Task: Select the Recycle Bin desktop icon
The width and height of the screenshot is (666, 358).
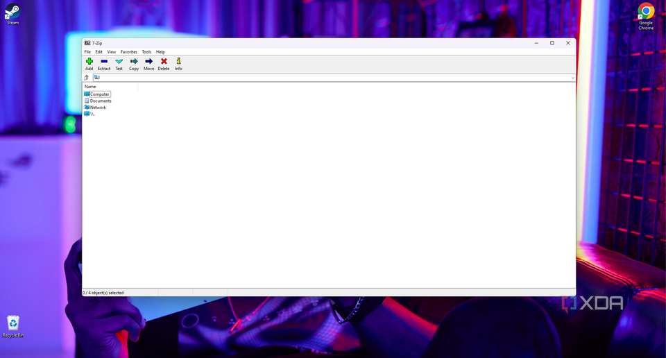Action: tap(13, 326)
